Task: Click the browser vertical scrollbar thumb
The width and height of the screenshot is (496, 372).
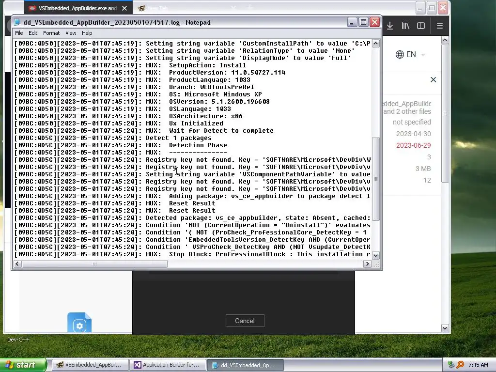Action: pyautogui.click(x=445, y=113)
